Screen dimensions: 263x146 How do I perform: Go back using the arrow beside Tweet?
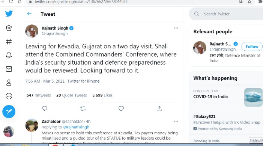(29, 14)
